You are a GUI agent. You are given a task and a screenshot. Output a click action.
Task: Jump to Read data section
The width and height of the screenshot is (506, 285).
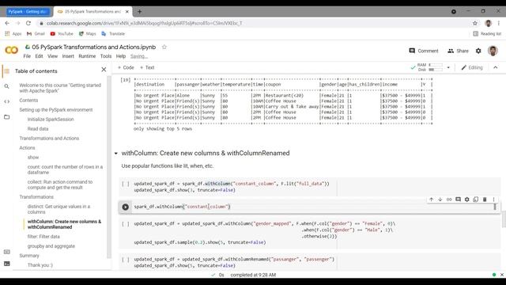(38, 128)
